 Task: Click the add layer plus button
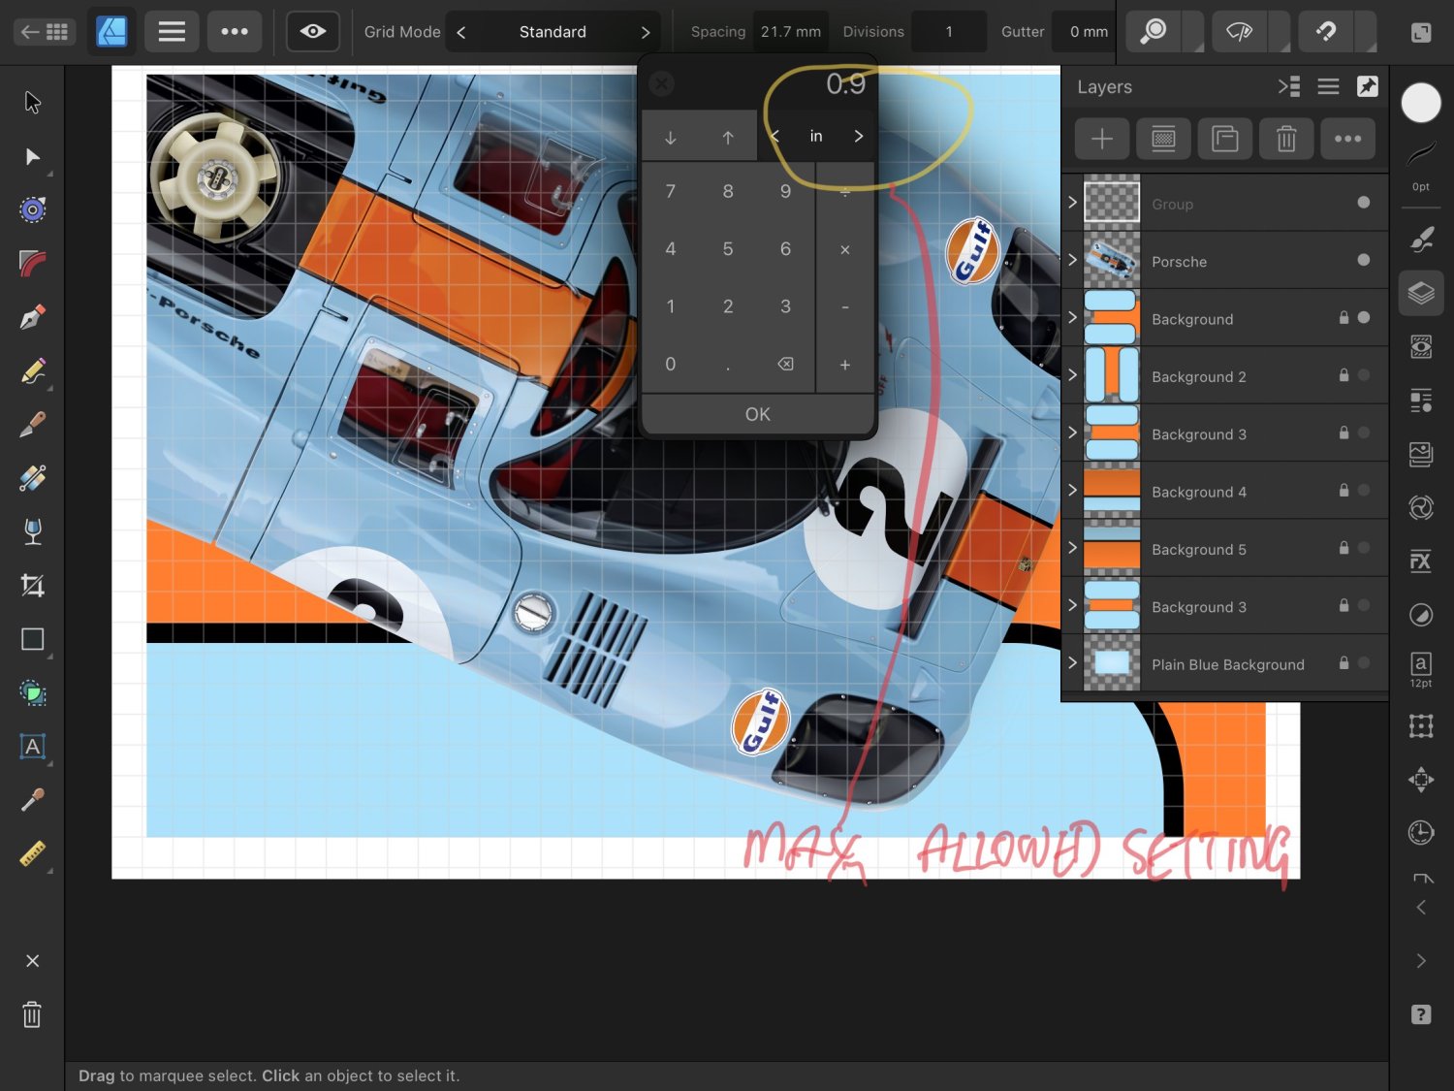tap(1102, 140)
